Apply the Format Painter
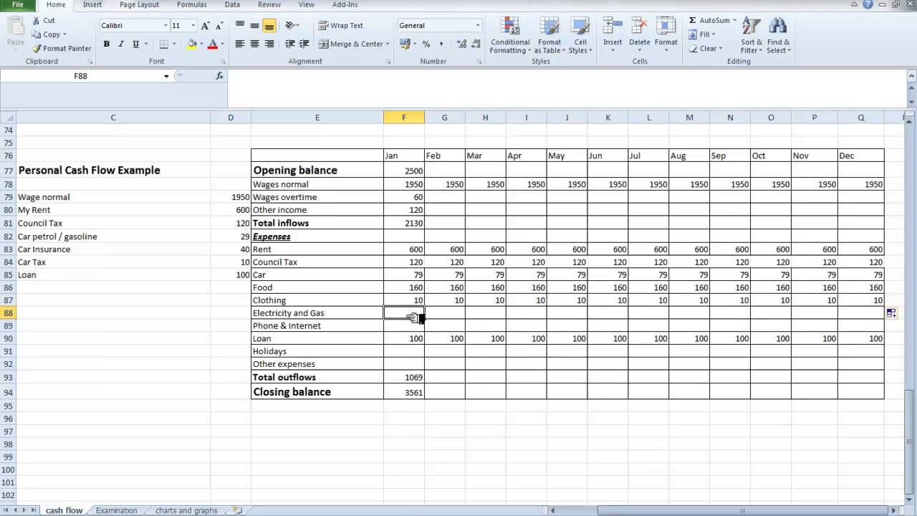This screenshot has height=516, width=917. (62, 48)
